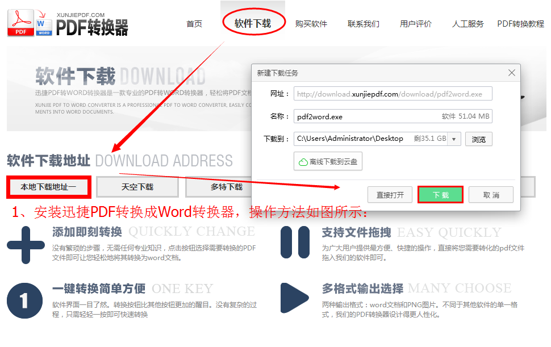551x347 pixels.
Task: Click the 天空下载 button
Action: pos(137,187)
